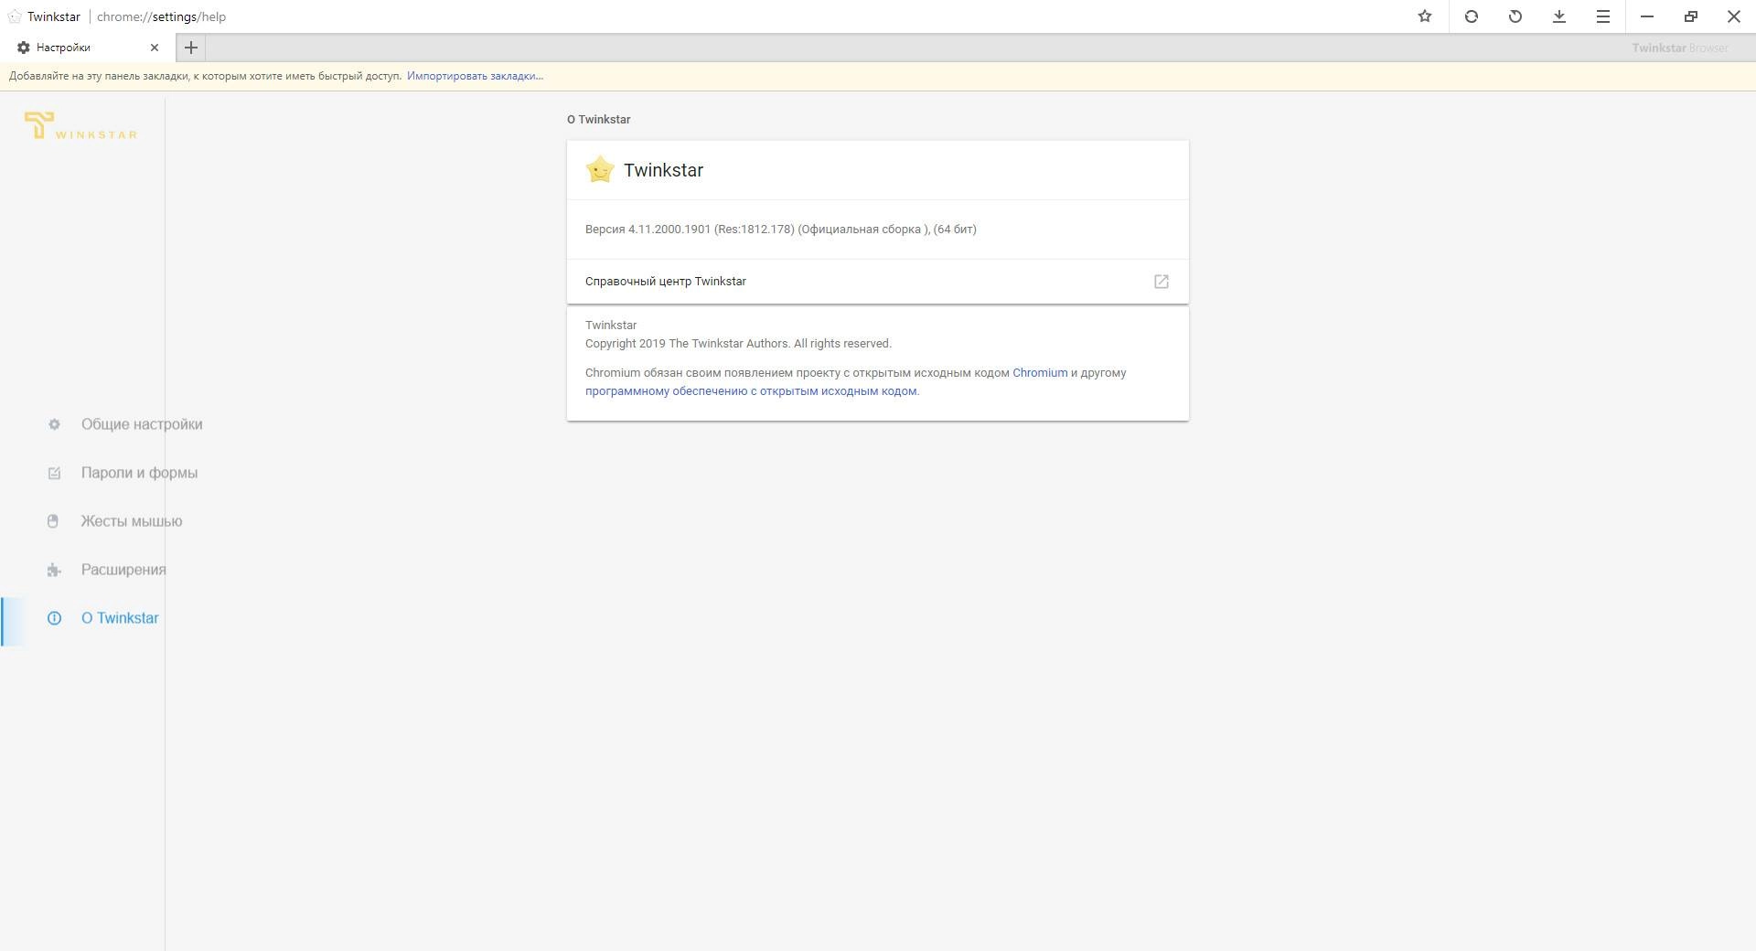This screenshot has width=1756, height=951.
Task: Click the Импортировать закладки link
Action: (x=475, y=76)
